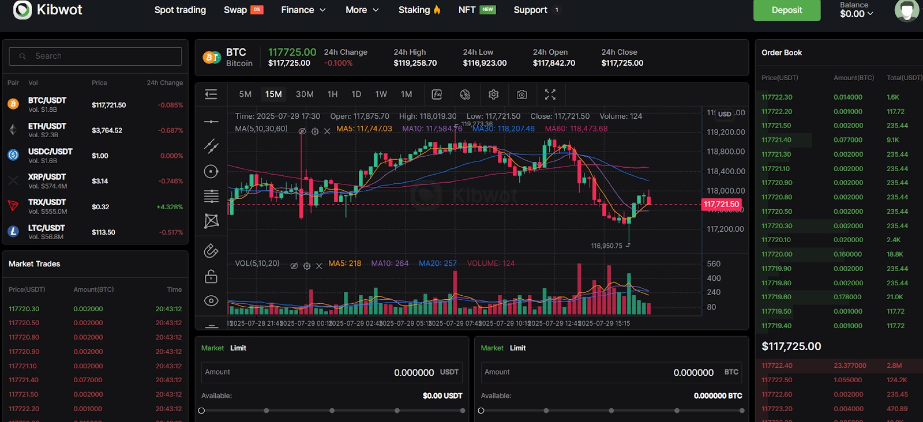Select the magnet snapping tool
This screenshot has width=923, height=422.
(x=211, y=251)
